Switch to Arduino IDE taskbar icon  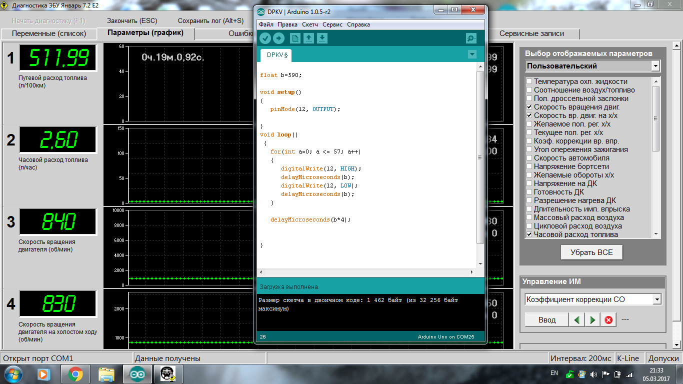coord(137,374)
